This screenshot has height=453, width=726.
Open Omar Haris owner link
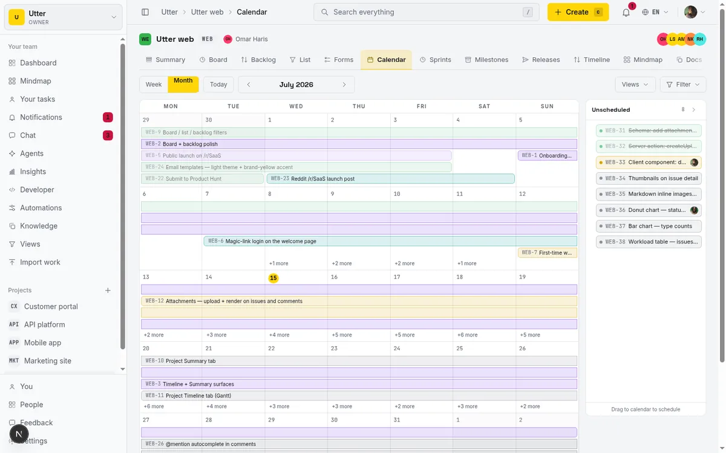(246, 39)
